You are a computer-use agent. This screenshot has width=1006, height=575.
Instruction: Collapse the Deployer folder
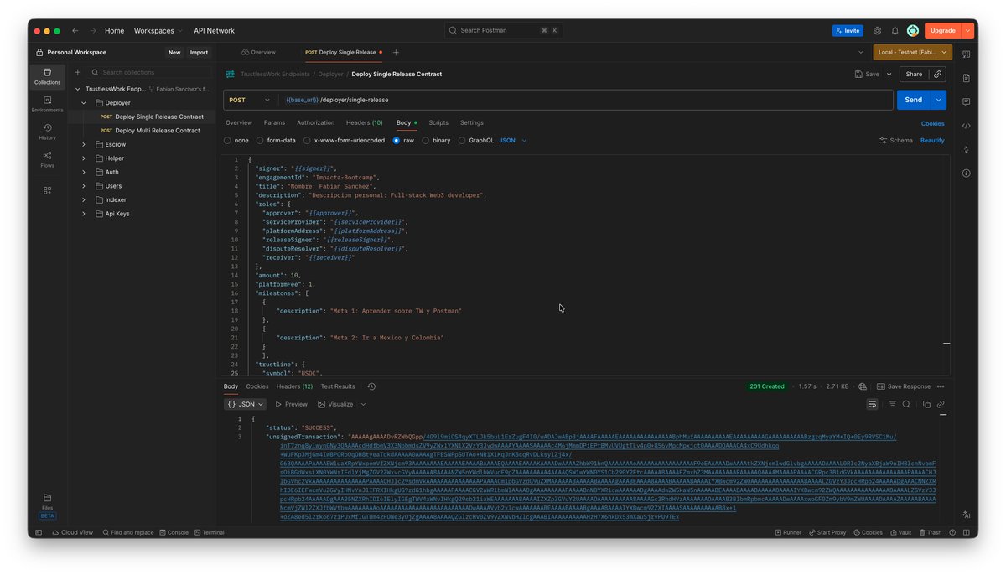point(84,103)
